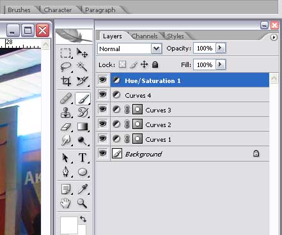
Task: Click the document window scroll-up arrow
Action: coord(45,45)
